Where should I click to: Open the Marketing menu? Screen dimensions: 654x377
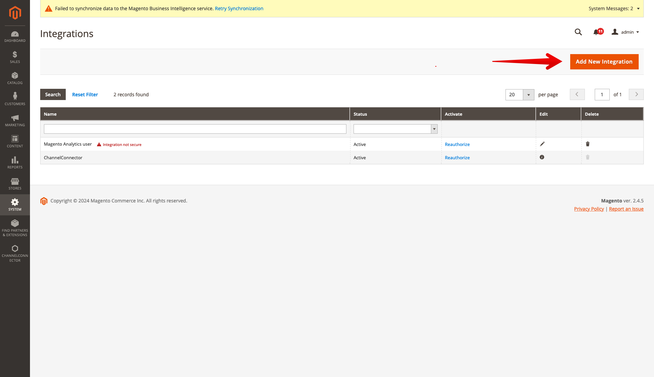(15, 120)
